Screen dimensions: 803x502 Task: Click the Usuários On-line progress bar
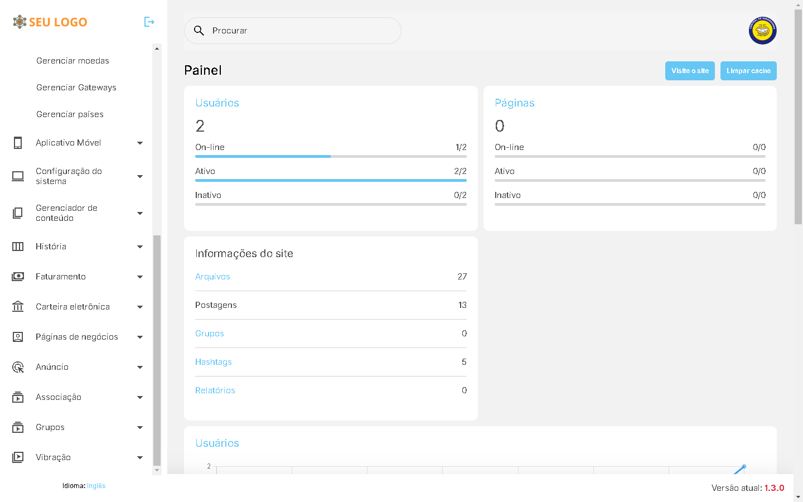tap(331, 157)
